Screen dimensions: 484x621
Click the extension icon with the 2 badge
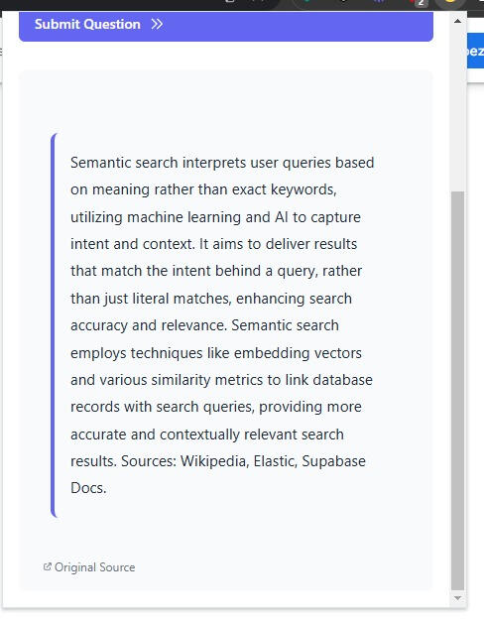[418, 3]
